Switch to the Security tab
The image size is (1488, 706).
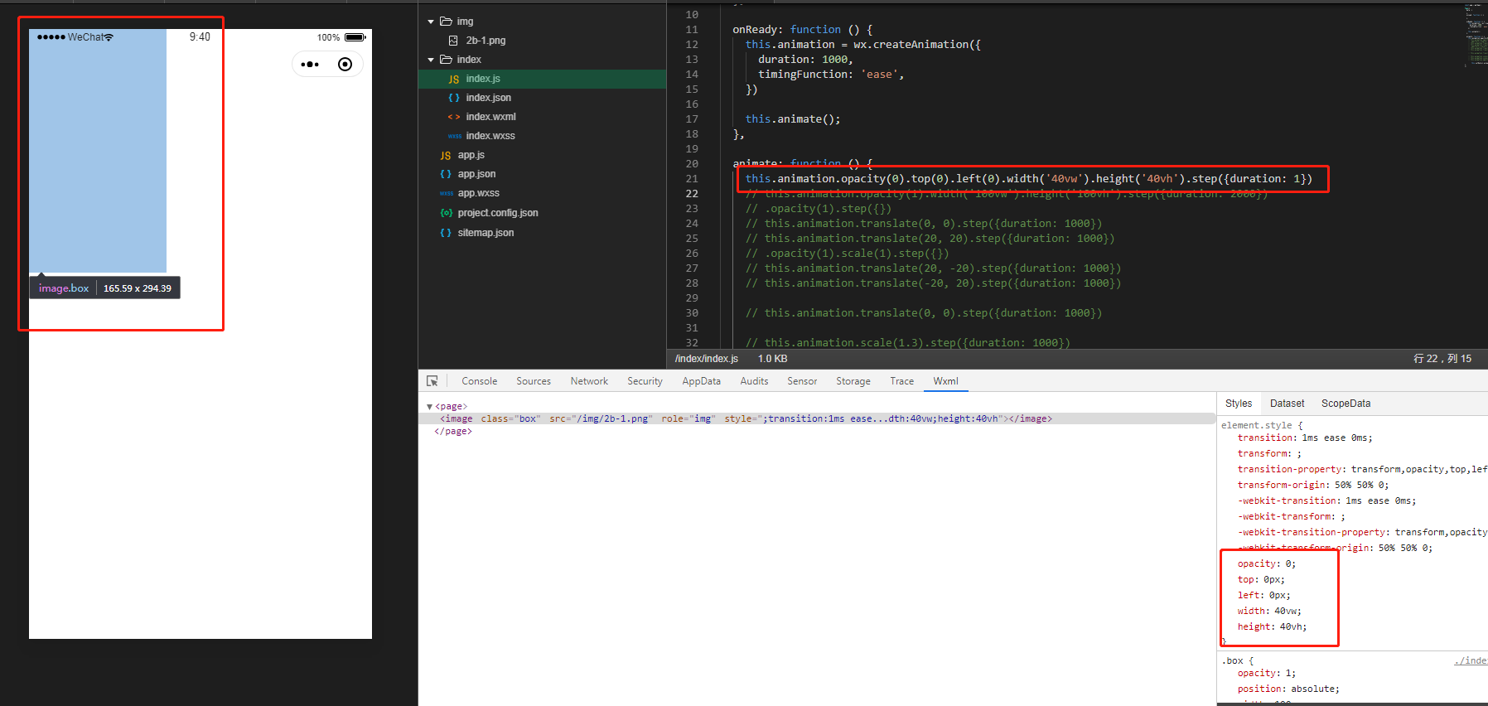point(645,381)
